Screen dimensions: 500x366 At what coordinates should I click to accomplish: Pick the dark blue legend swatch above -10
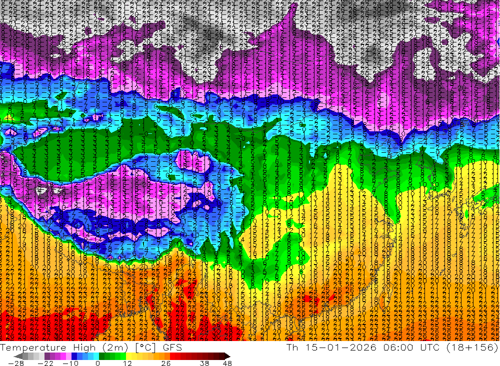(x=74, y=356)
